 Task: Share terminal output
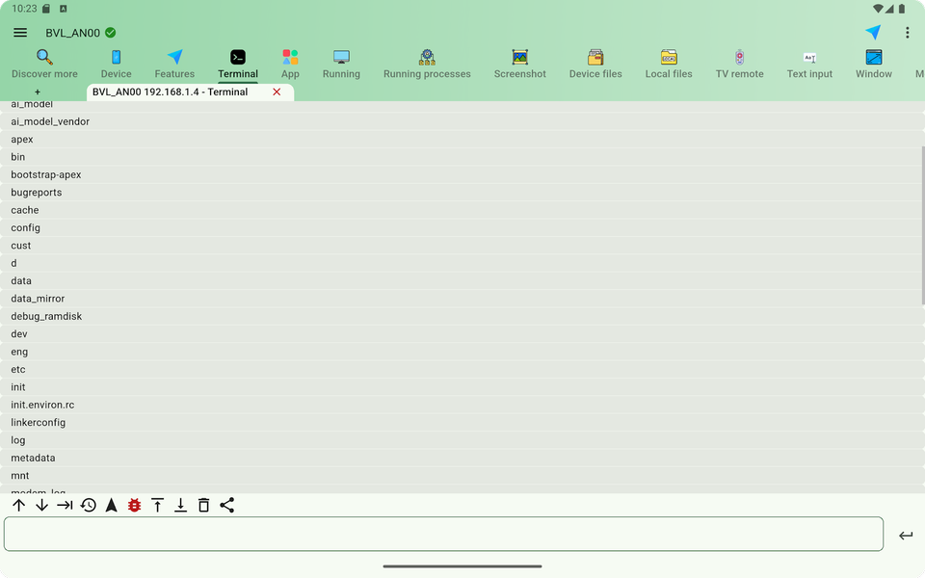[227, 504]
